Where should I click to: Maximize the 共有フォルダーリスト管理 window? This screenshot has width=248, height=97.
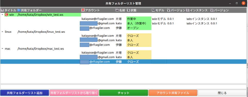(237, 3)
